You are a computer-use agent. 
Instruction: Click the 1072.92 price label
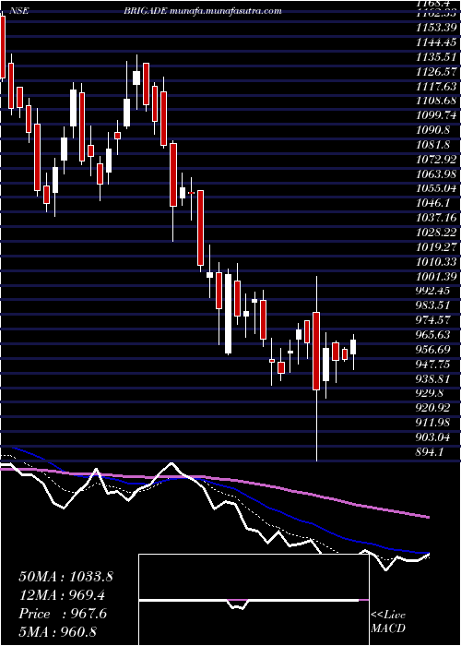[438, 159]
